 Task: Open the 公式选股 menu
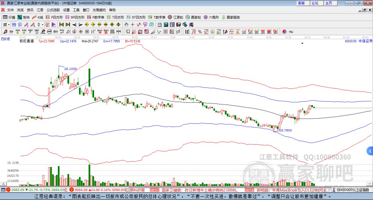tap(53, 10)
